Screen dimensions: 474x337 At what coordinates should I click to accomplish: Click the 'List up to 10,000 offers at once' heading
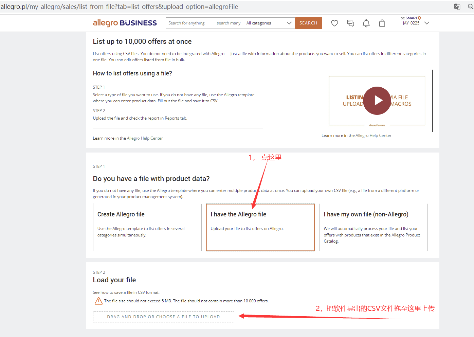(x=142, y=41)
